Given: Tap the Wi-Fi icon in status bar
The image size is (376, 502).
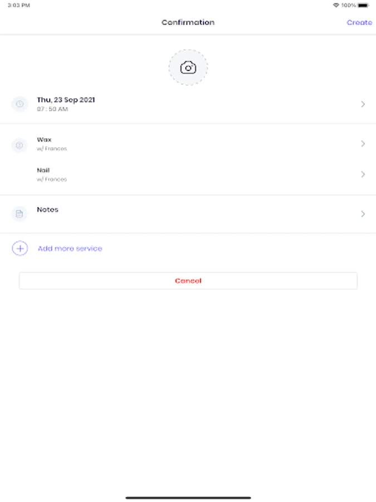Looking at the screenshot, I should (336, 5).
